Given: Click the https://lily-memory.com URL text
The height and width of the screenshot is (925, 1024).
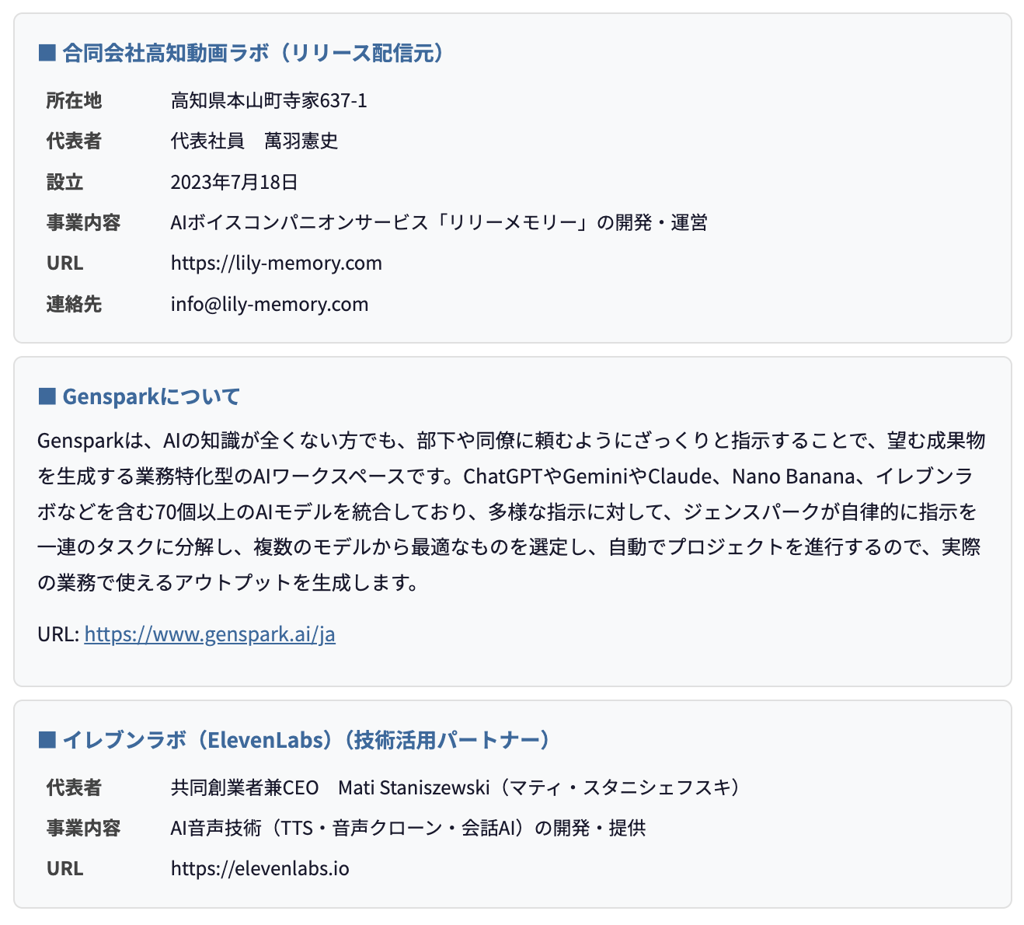Looking at the screenshot, I should coord(277,263).
